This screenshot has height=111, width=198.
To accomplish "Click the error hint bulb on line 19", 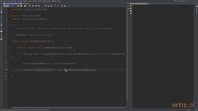I will click(6, 70).
